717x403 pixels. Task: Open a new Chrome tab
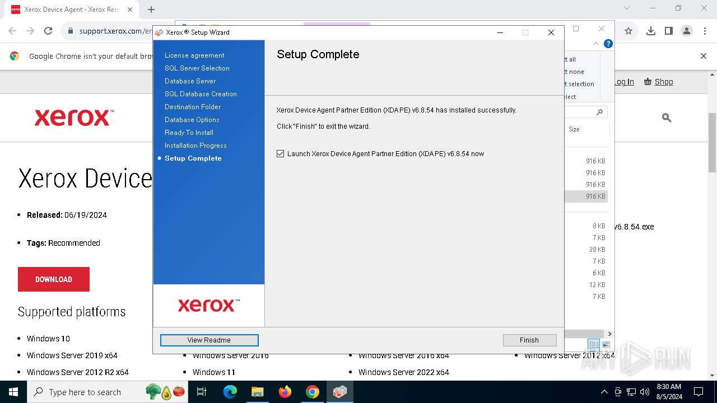click(x=151, y=10)
